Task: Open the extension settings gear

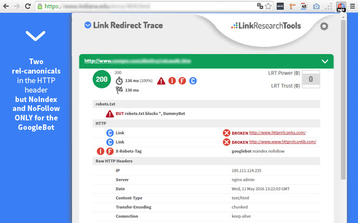Action: pyautogui.click(x=324, y=26)
